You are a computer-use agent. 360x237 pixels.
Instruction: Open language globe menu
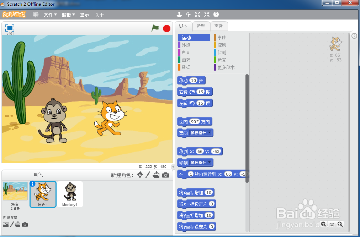pyautogui.click(x=36, y=15)
